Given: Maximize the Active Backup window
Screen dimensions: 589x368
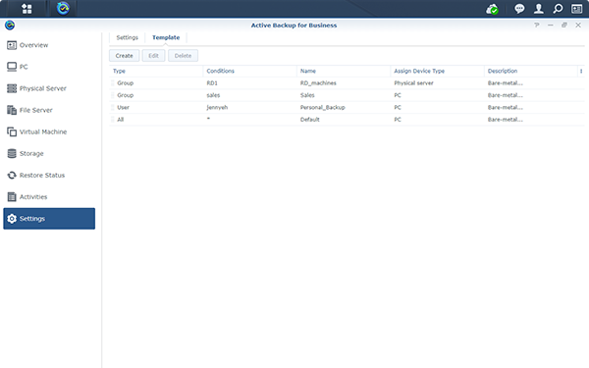Looking at the screenshot, I should click(564, 26).
